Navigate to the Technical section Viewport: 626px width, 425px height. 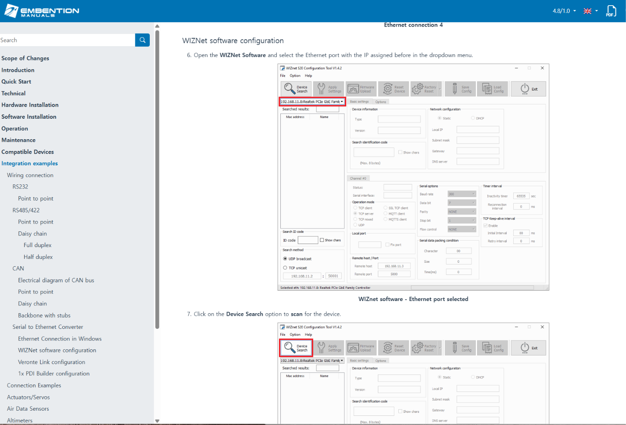pyautogui.click(x=13, y=94)
